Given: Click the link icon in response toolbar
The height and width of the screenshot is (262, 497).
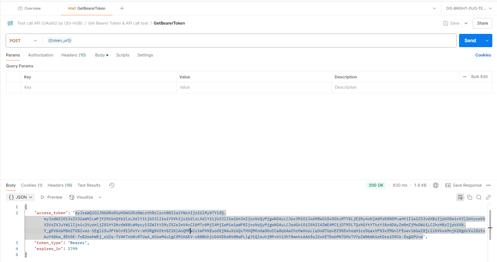Looking at the screenshot, I should point(488,197).
